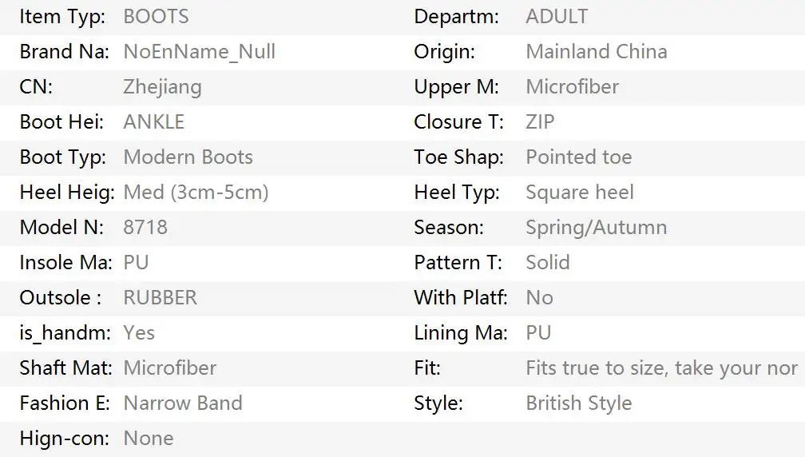Select the British Style value
Image resolution: width=805 pixels, height=457 pixels.
578,403
